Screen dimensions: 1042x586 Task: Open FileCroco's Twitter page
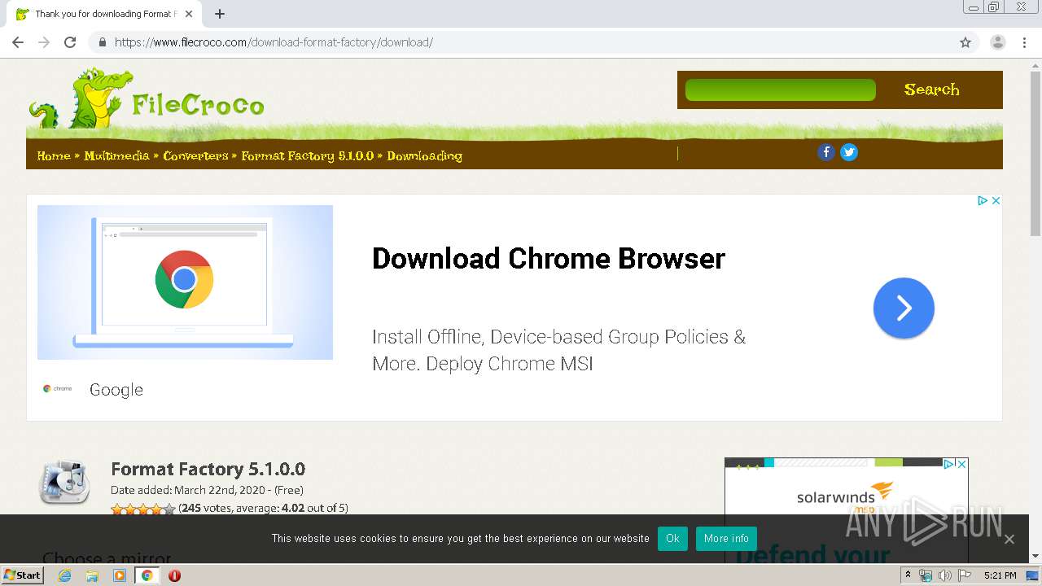click(849, 152)
